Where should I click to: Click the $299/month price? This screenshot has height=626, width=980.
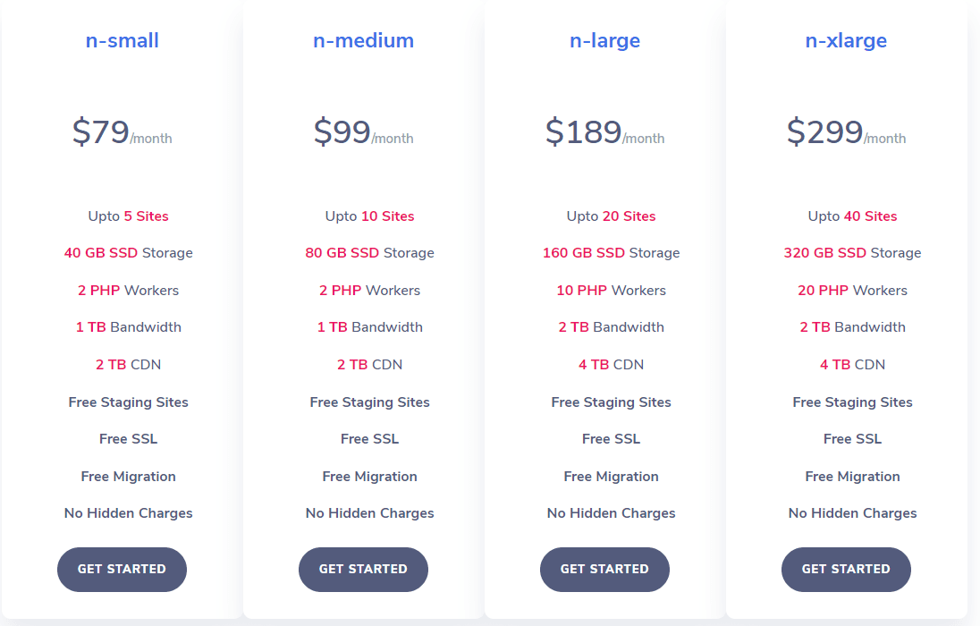[846, 132]
